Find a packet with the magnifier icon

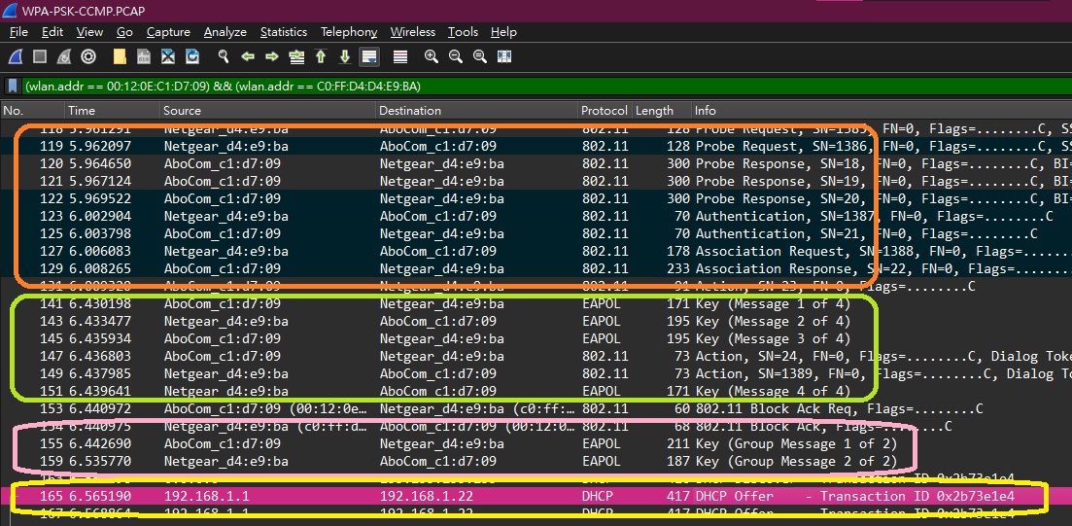[223, 56]
